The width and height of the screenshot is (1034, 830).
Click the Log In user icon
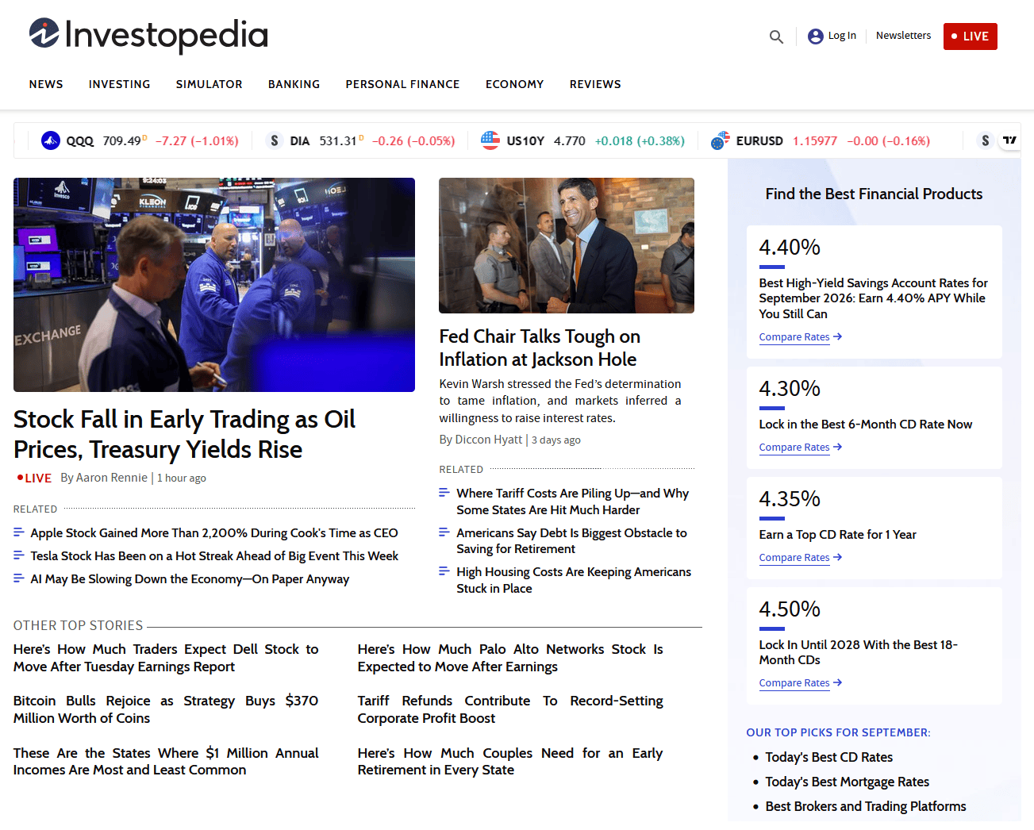pos(815,37)
